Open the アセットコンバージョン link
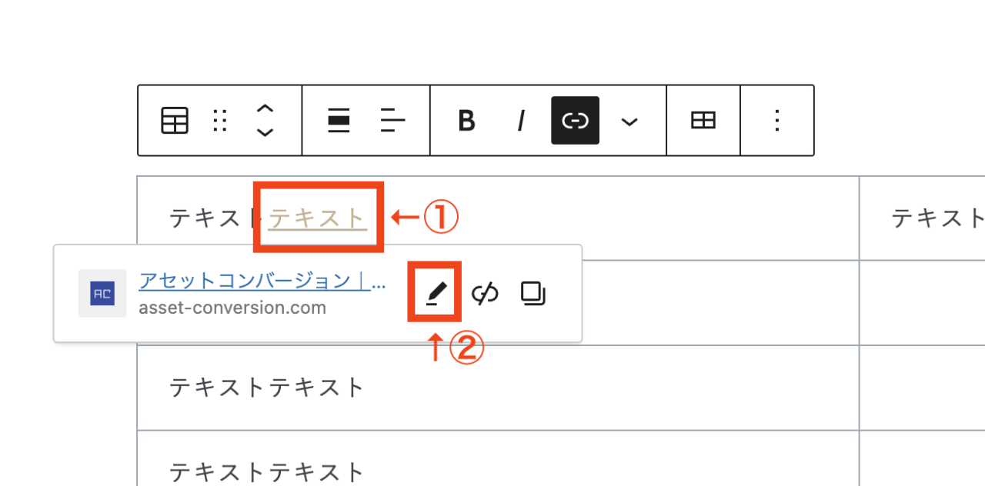The height and width of the screenshot is (486, 985). click(x=262, y=281)
